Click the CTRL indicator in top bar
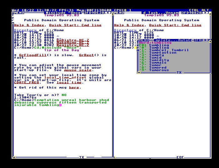This screenshot has width=219, height=168. [x=194, y=10]
